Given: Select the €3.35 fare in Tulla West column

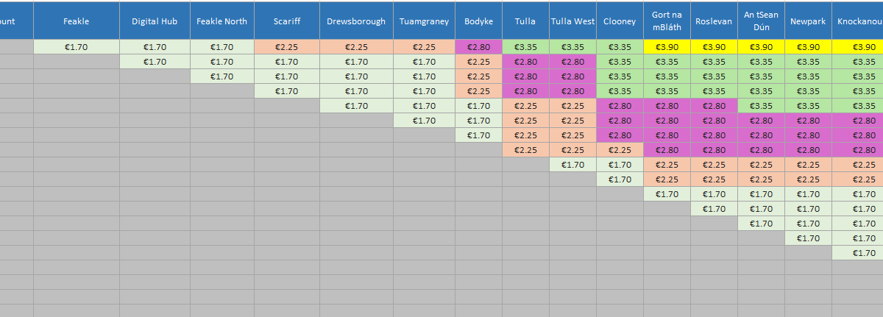Looking at the screenshot, I should coord(572,47).
